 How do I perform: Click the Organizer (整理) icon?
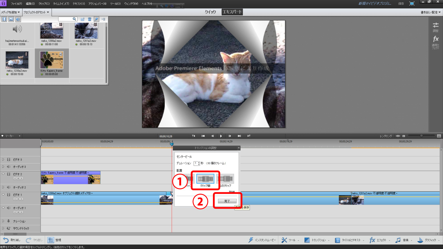51,240
